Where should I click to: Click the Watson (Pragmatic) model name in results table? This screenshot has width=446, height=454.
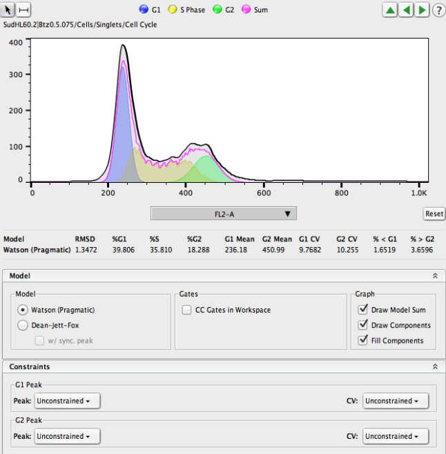(x=37, y=250)
